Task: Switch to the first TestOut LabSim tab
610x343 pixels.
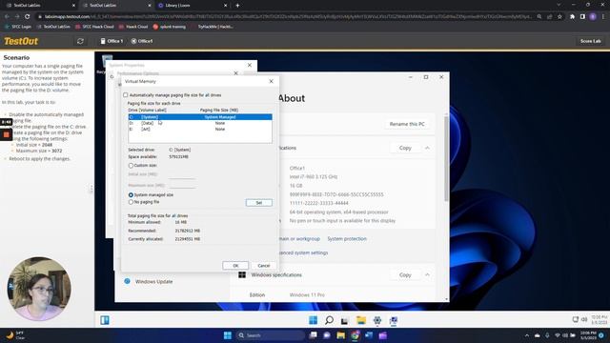Action: point(41,6)
